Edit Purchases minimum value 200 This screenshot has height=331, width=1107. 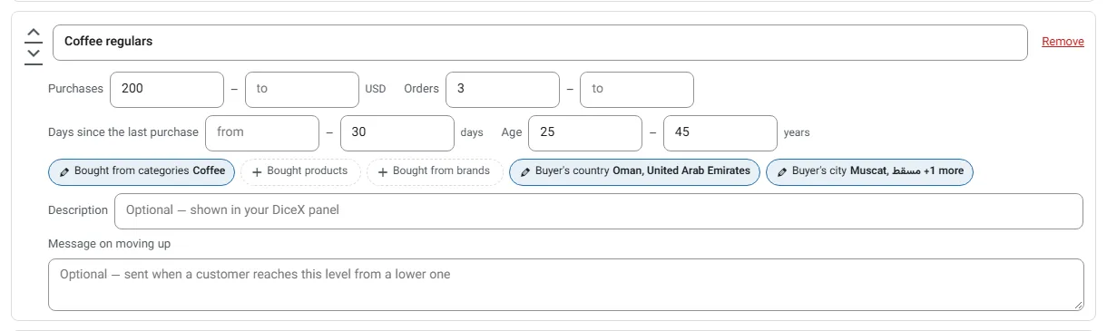click(167, 89)
